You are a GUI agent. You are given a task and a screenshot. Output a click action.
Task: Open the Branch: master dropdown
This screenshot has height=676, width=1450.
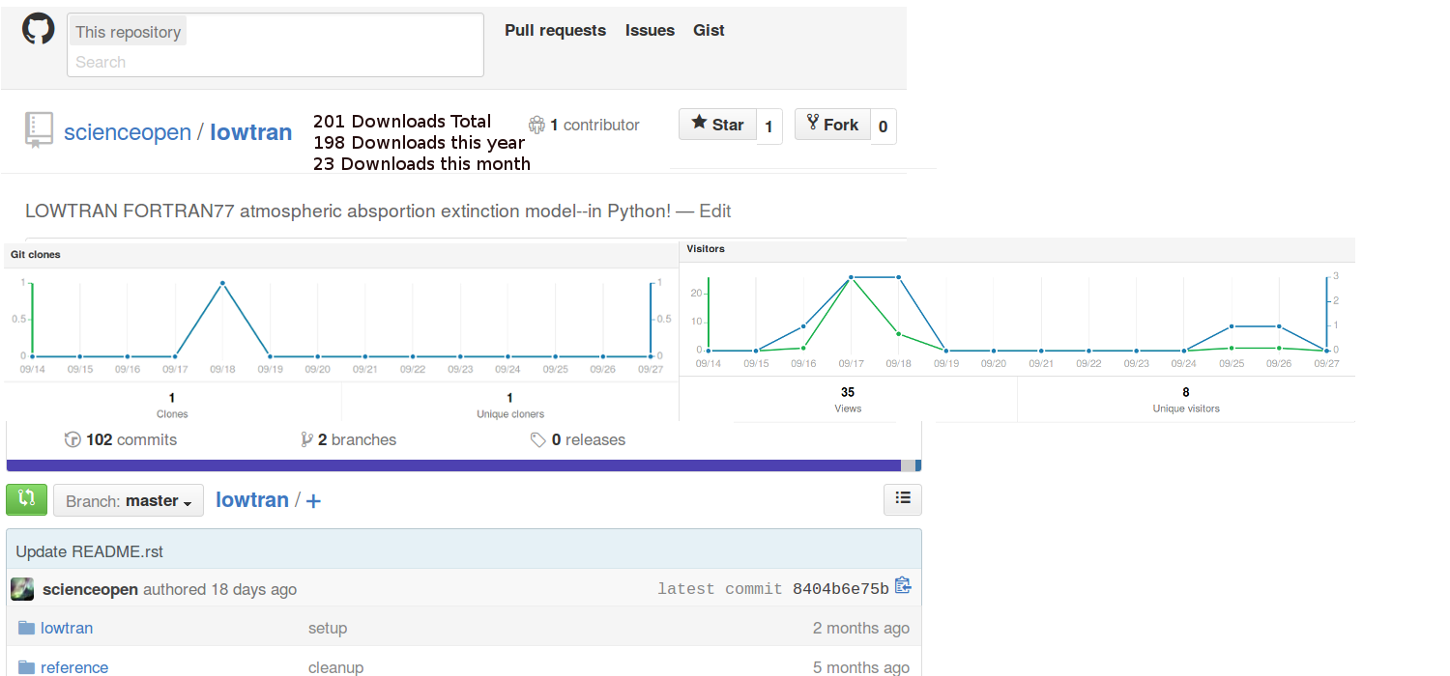coord(129,500)
